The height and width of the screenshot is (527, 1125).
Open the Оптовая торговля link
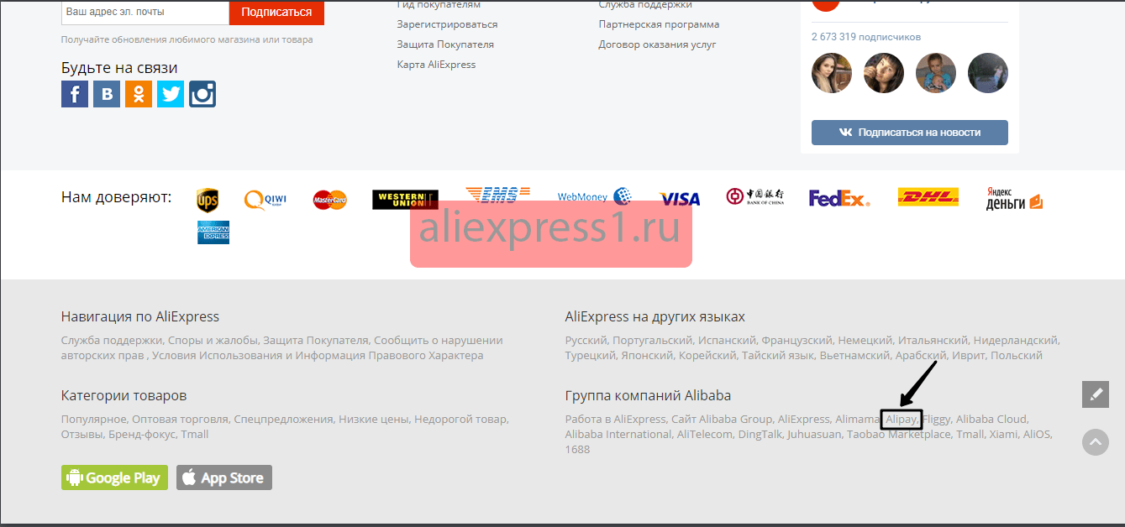(x=180, y=420)
